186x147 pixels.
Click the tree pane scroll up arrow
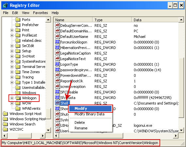click(x=48, y=20)
